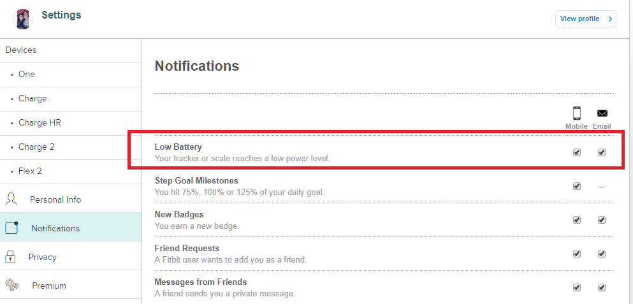Click the Personal Info person icon
Screen dimensions: 633x304
point(11,199)
